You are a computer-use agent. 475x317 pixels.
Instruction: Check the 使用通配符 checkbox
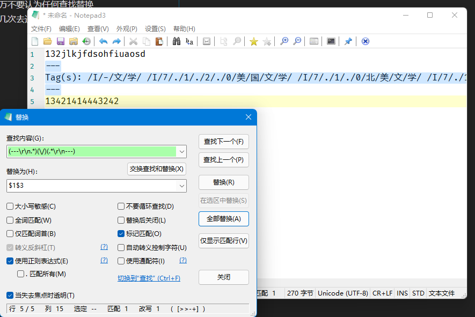pyautogui.click(x=121, y=261)
